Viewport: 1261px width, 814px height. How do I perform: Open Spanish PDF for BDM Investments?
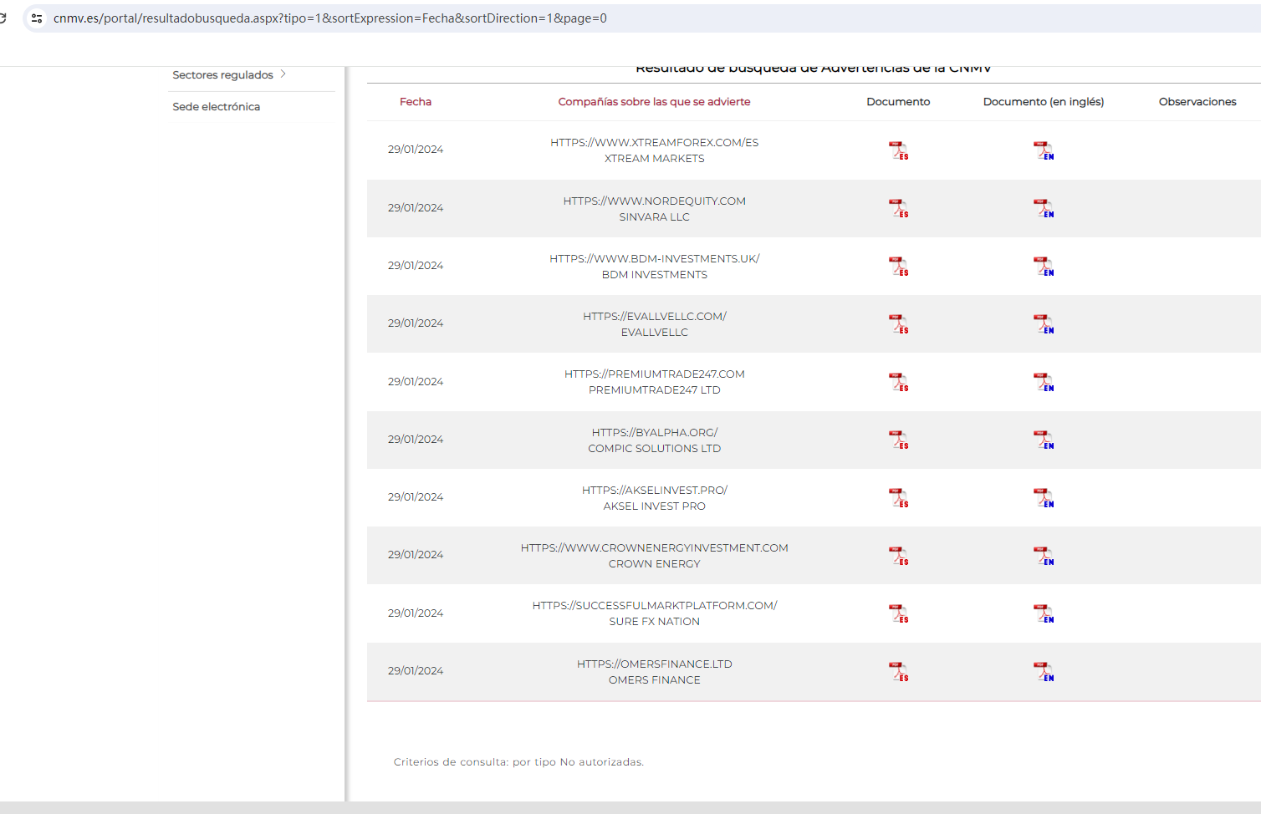[x=898, y=266]
